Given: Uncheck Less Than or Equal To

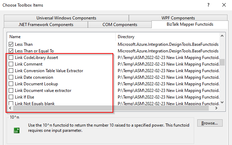Looking at the screenshot, I should [11, 51].
